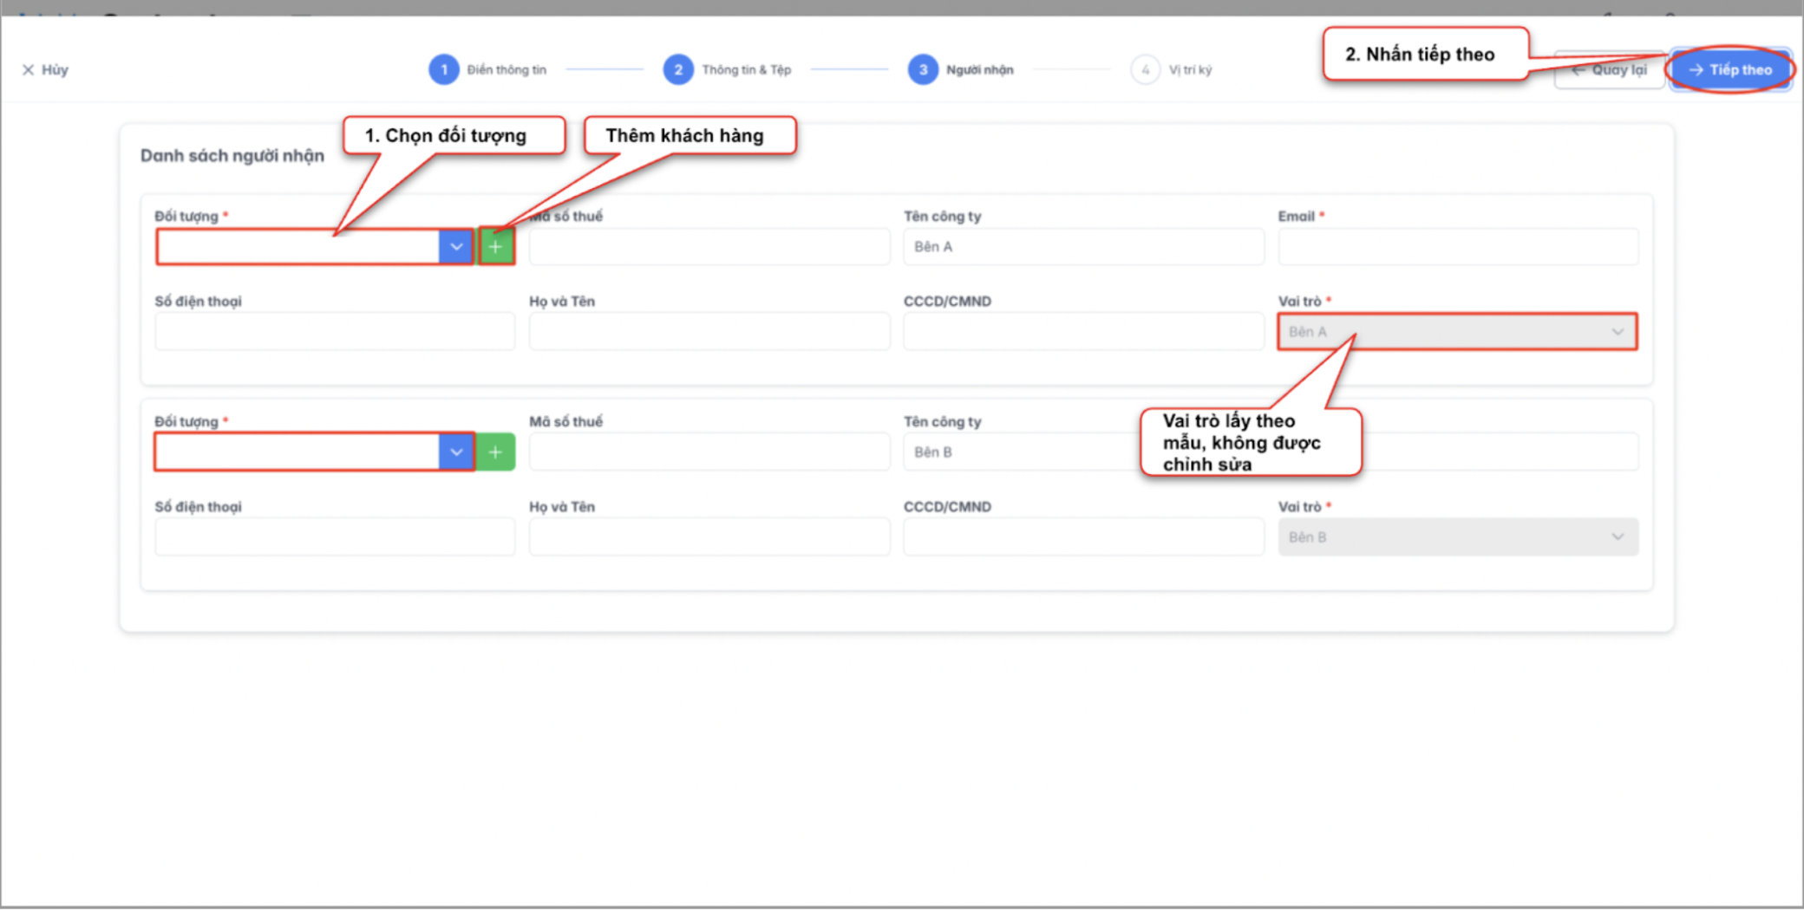Click step 3 circle Người nhận
The width and height of the screenshot is (1804, 910).
[923, 70]
